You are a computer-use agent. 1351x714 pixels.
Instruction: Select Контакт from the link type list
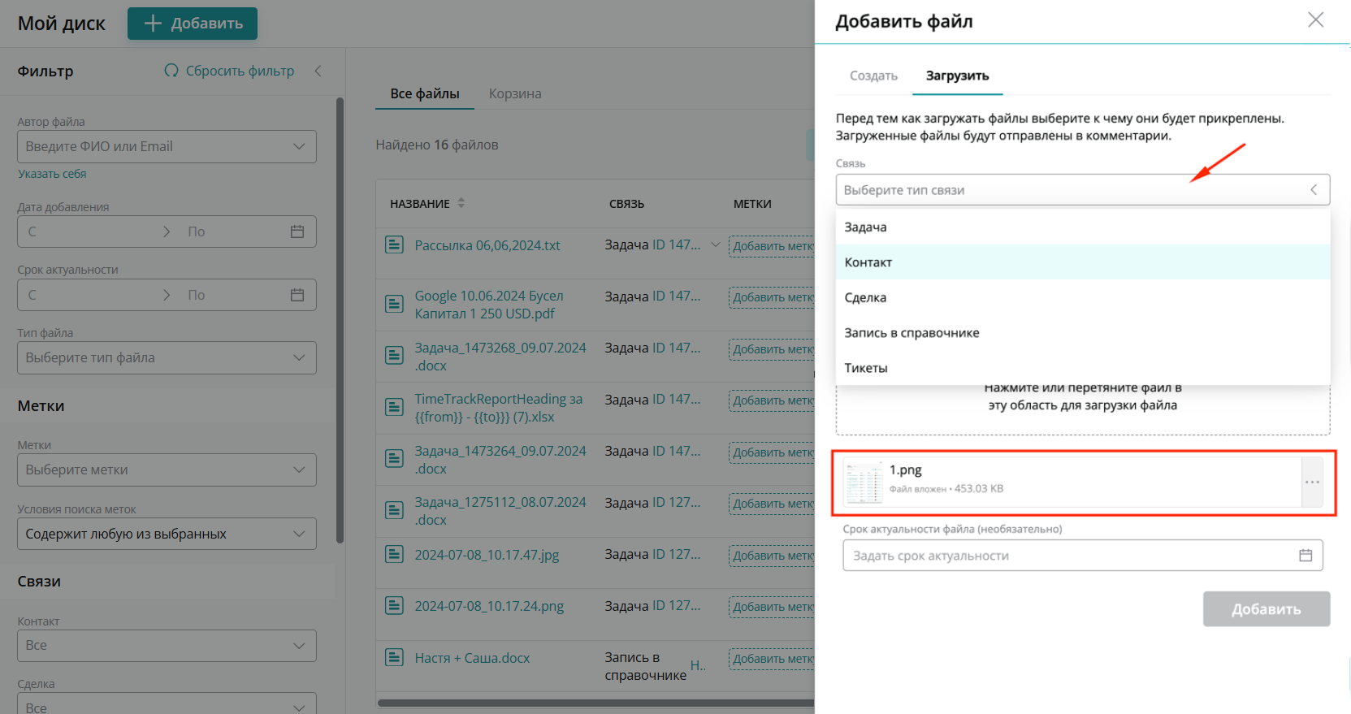pyautogui.click(x=868, y=262)
